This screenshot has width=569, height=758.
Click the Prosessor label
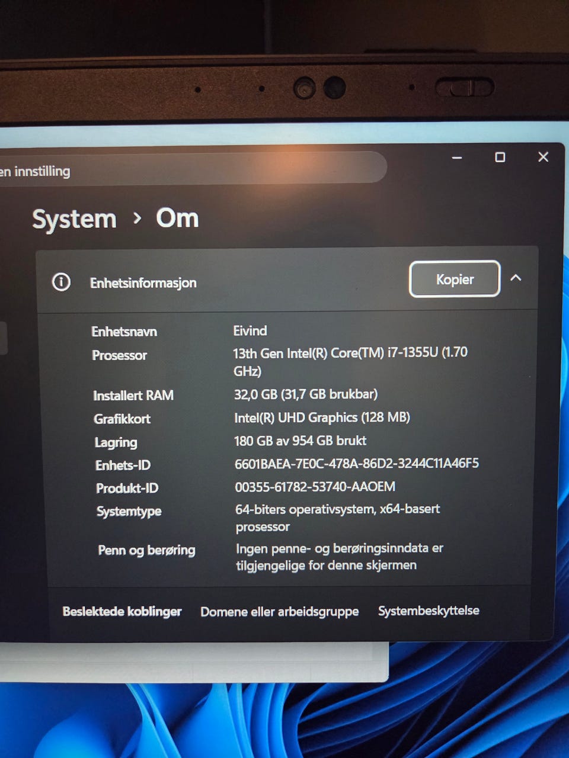(x=119, y=355)
